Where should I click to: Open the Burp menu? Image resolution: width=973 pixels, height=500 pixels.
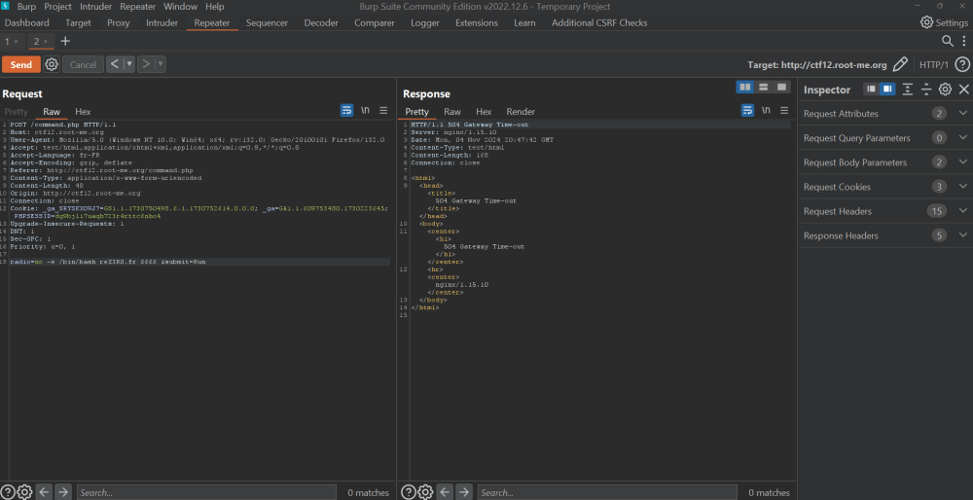coord(26,7)
